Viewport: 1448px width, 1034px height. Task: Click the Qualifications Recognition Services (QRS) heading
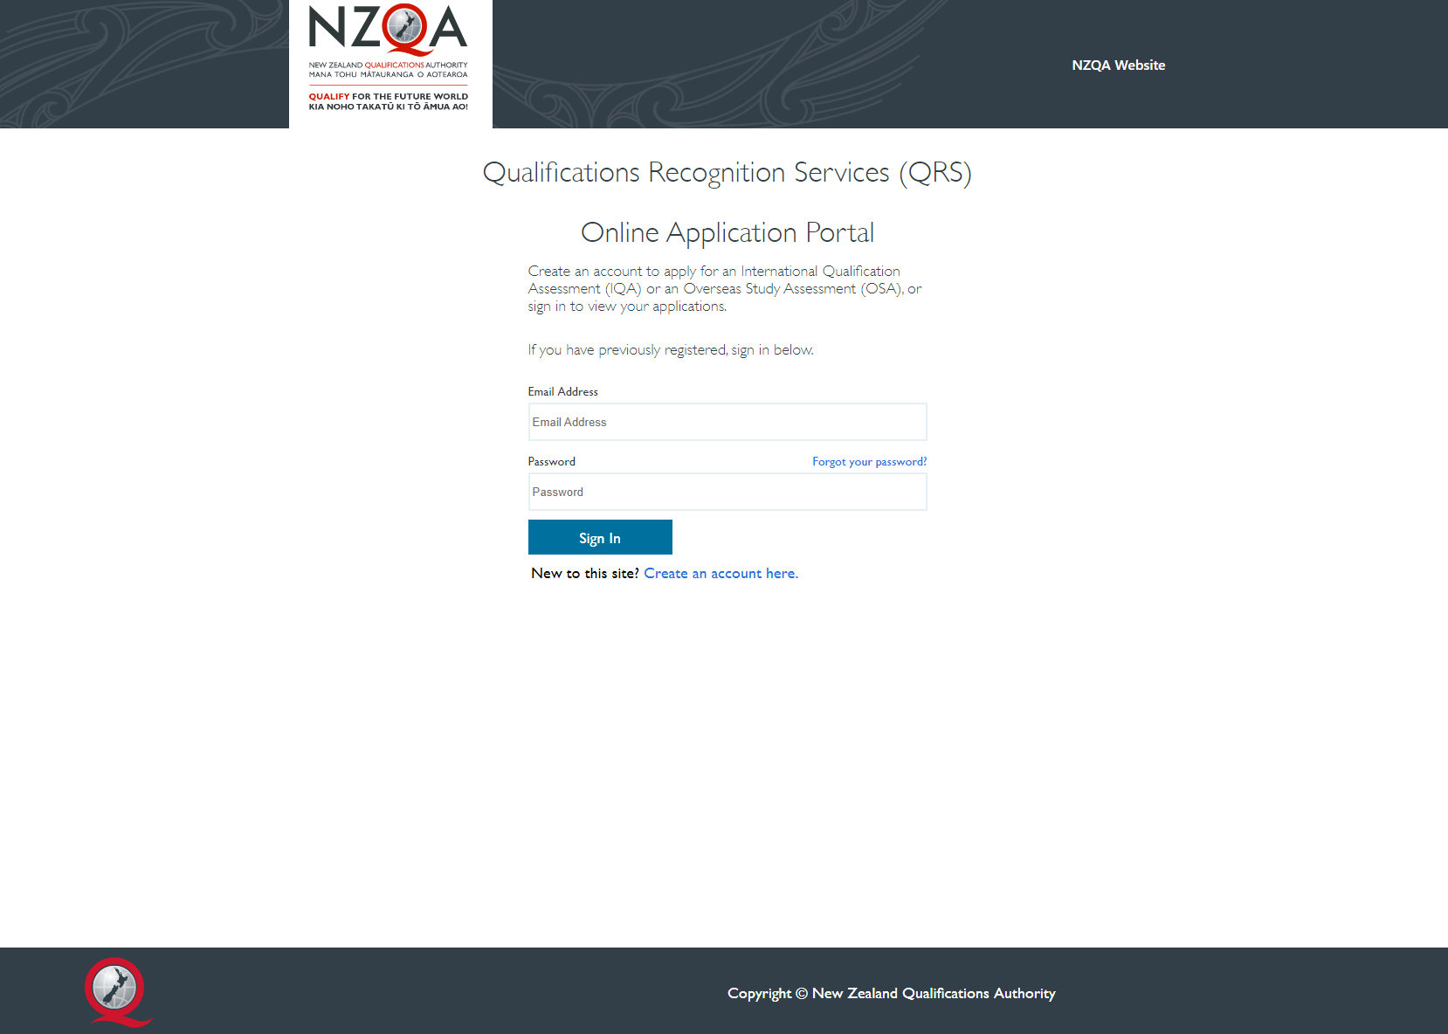(727, 173)
